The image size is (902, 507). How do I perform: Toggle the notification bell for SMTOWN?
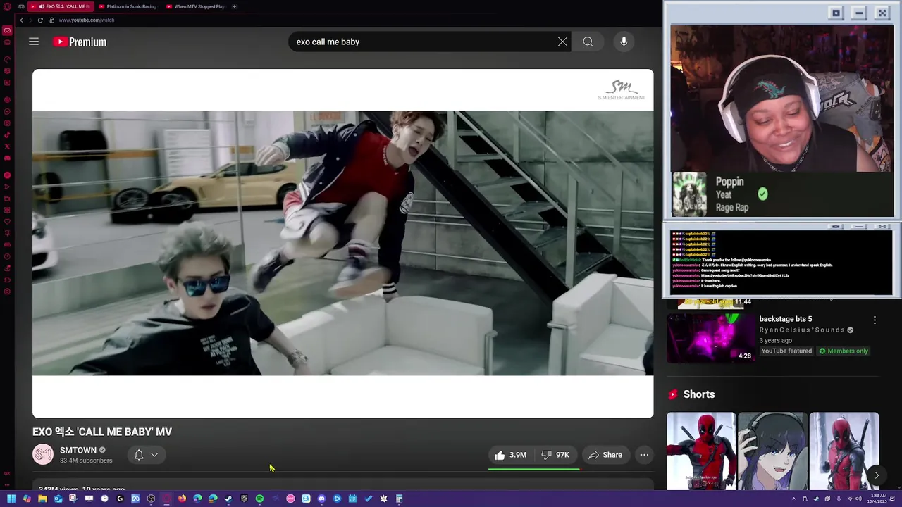pos(139,455)
